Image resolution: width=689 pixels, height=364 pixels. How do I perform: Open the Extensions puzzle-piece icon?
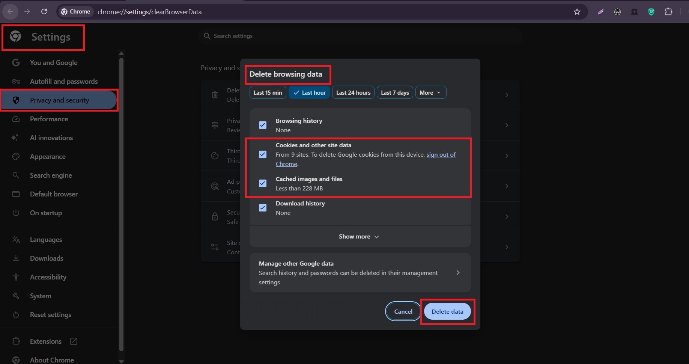(x=669, y=12)
